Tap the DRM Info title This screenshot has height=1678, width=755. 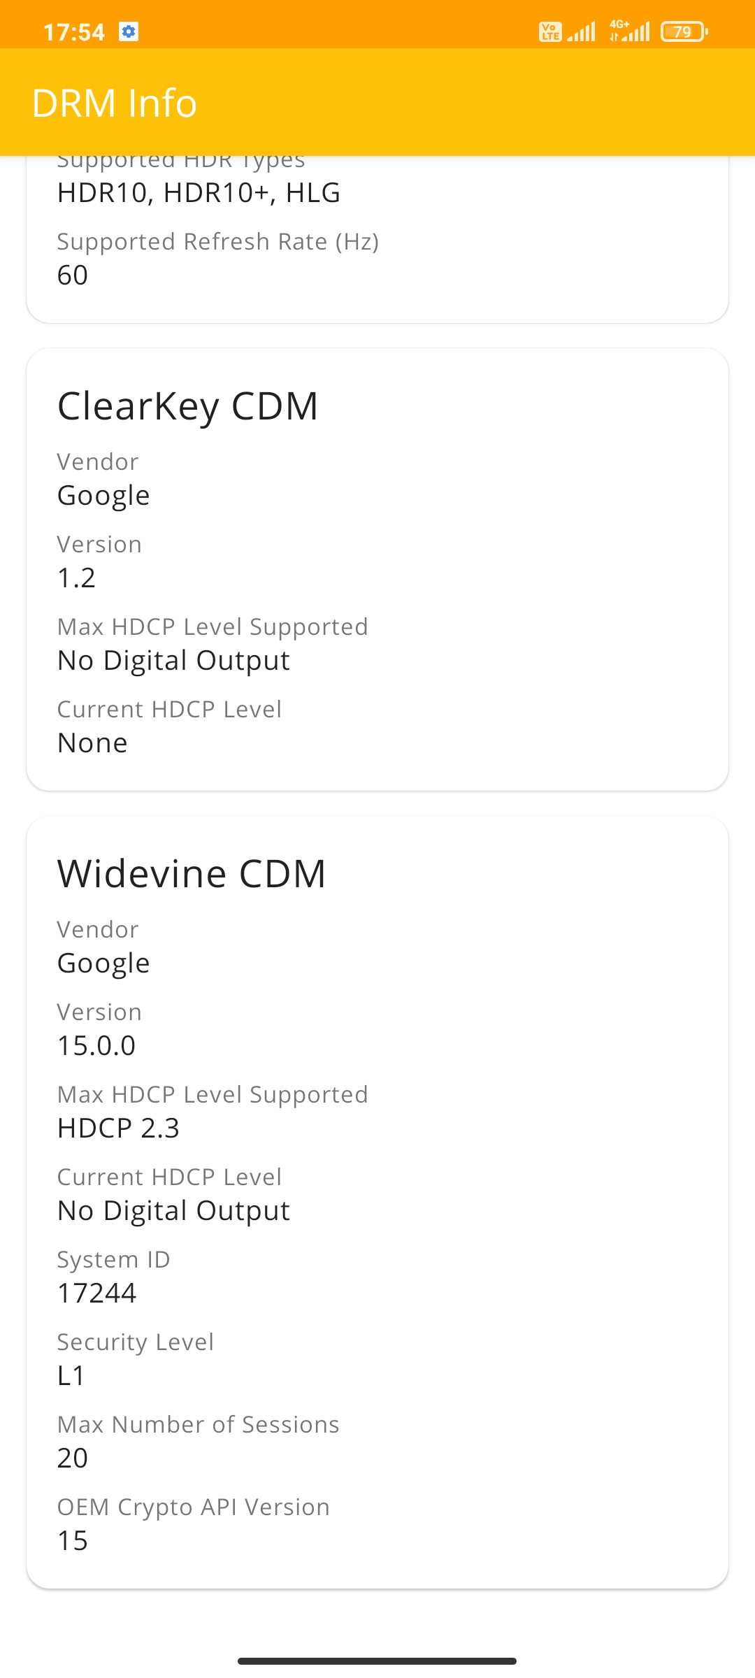coord(115,103)
